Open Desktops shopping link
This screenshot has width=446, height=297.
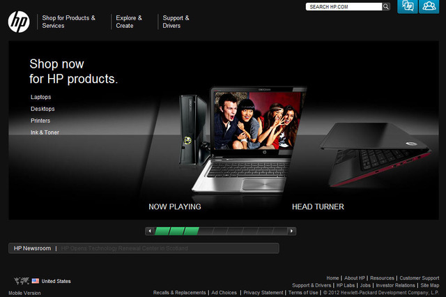43,109
